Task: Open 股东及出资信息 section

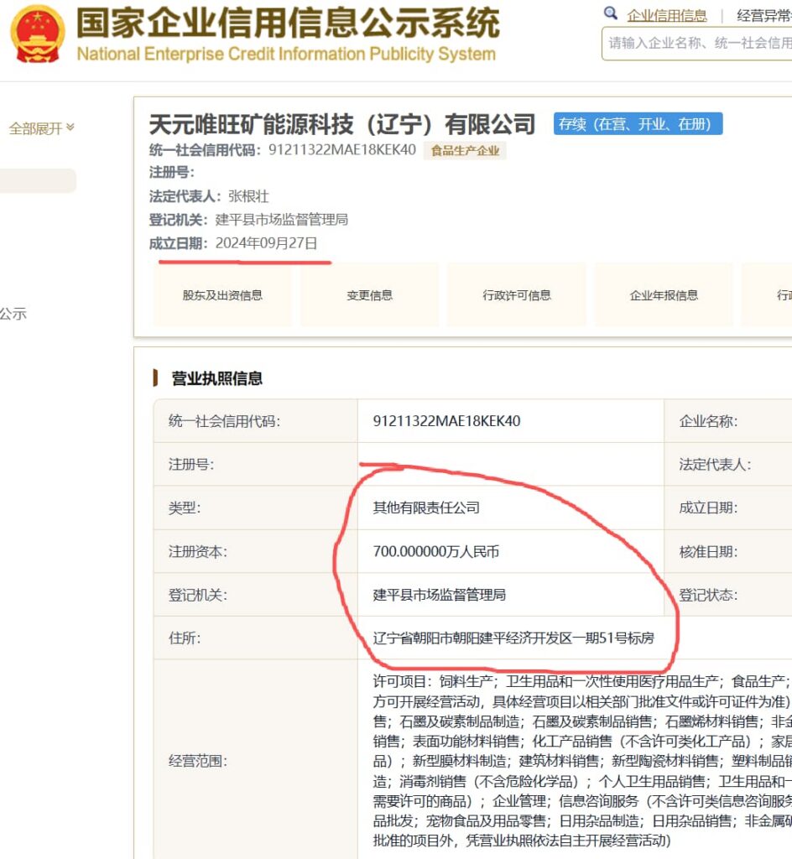Action: coord(222,295)
